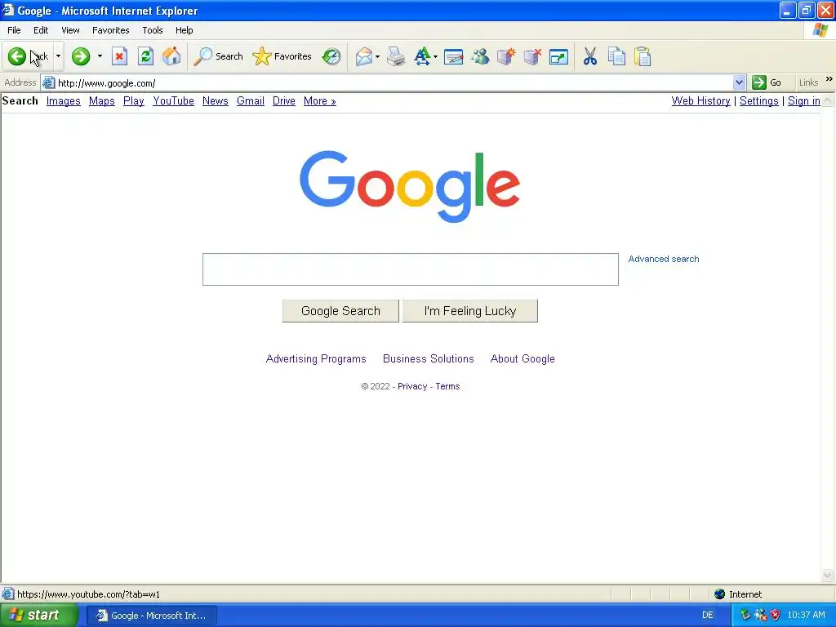Click the Google Search button
836x627 pixels.
340,311
